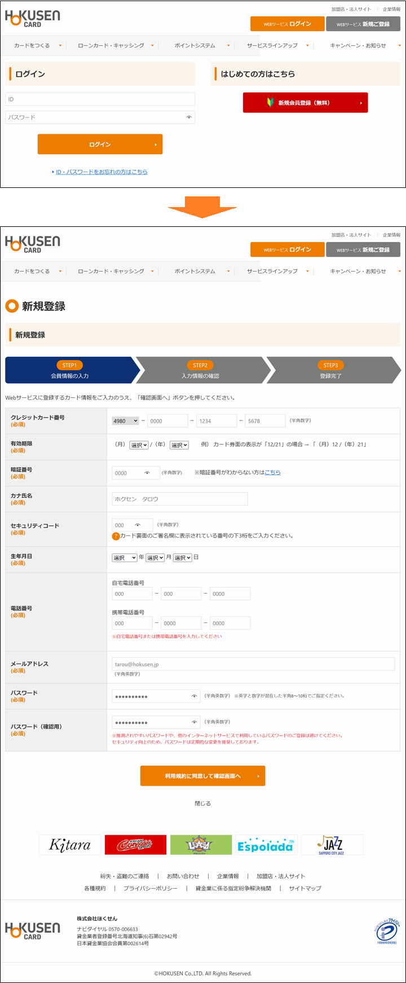Toggle password visibility in the login form
Screen dimensions: 406x983
(189, 117)
